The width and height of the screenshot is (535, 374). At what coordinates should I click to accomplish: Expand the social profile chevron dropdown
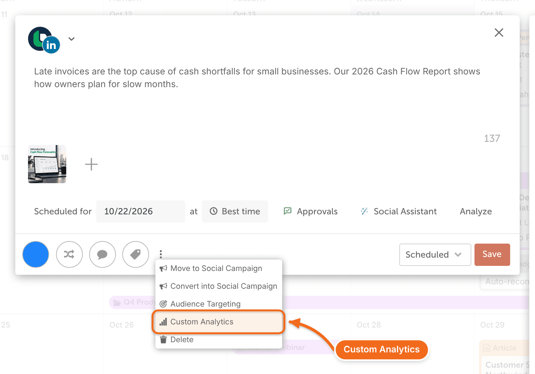point(72,39)
